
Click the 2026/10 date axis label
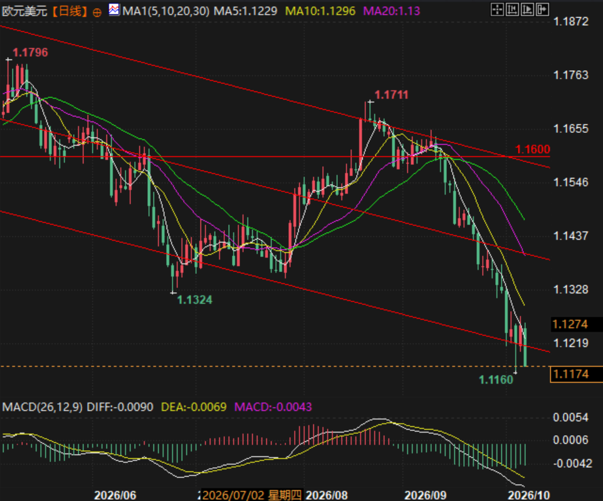(x=529, y=495)
